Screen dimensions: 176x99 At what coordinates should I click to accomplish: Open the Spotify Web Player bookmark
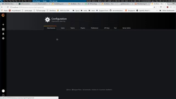coord(144,10)
